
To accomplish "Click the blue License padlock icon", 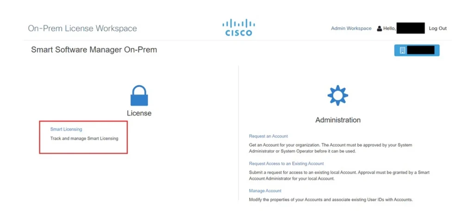I will 139,95.
